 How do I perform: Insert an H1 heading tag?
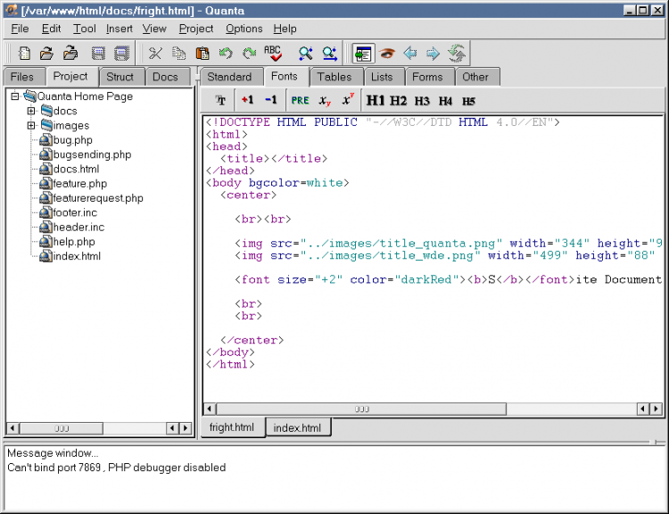click(376, 101)
